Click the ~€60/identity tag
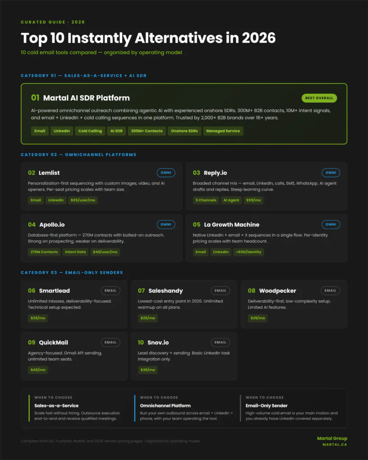 [248, 252]
